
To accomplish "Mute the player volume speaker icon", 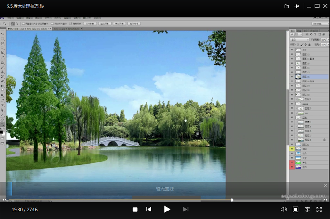I will [283, 209].
